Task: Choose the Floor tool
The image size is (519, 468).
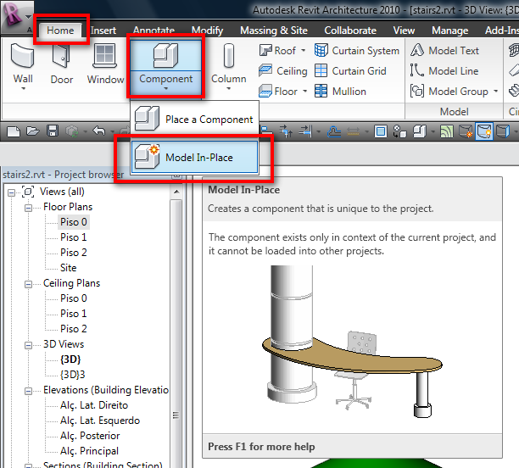Action: (278, 91)
